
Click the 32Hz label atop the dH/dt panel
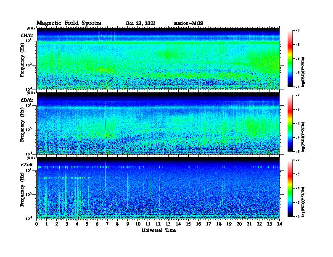tap(31, 28)
